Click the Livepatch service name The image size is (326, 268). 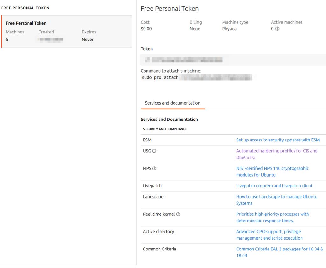(152, 186)
